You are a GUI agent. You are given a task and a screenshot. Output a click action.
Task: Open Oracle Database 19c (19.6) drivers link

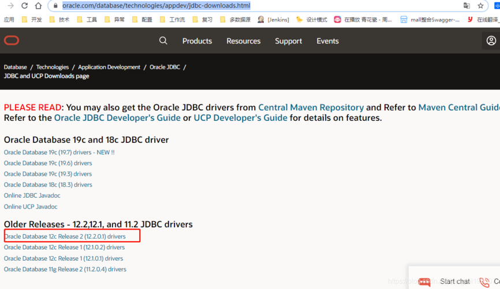[x=48, y=163]
